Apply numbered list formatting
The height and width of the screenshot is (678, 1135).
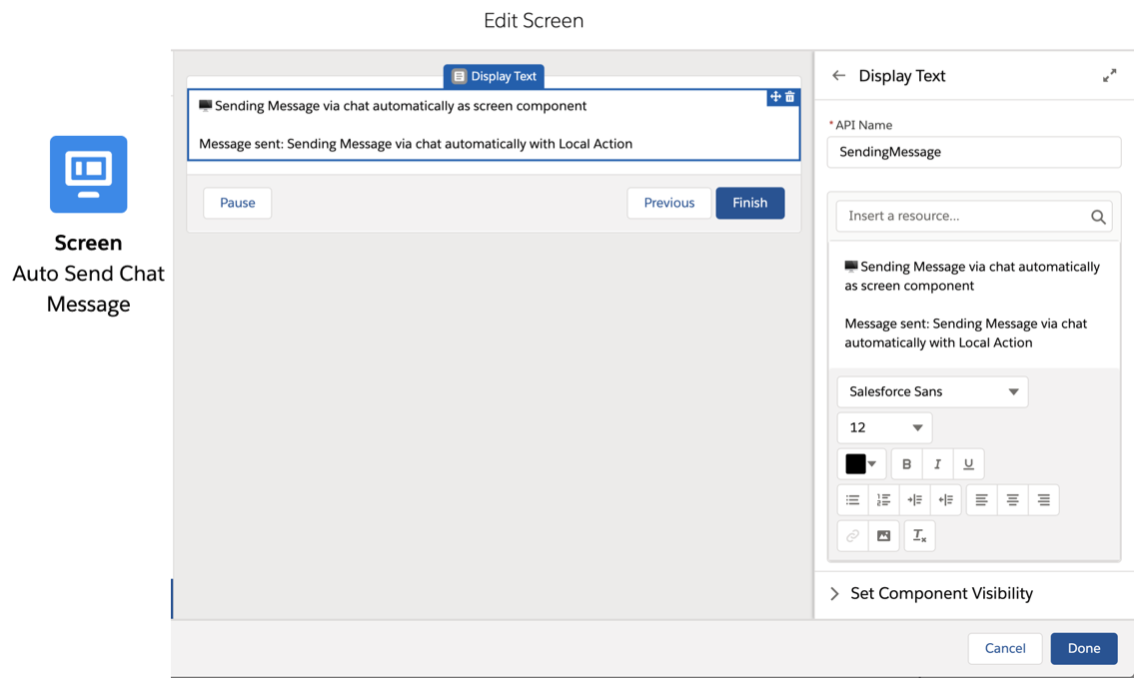point(883,499)
